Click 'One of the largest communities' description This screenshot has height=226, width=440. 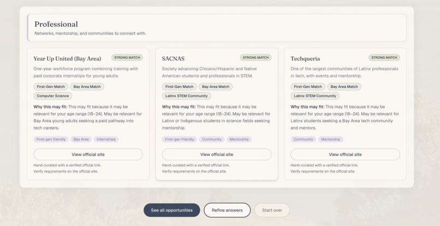pyautogui.click(x=344, y=72)
